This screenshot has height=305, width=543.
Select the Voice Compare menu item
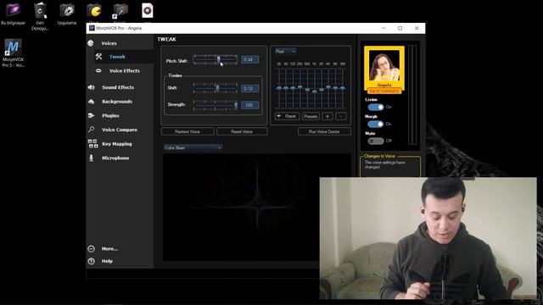point(120,130)
